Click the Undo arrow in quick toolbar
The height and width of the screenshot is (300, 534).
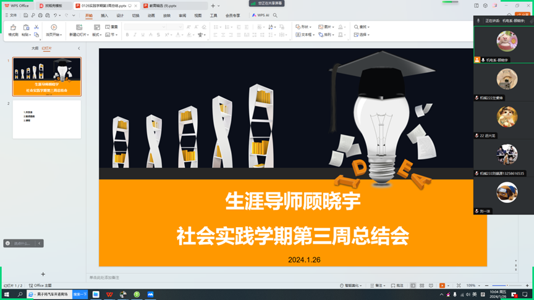click(55, 15)
